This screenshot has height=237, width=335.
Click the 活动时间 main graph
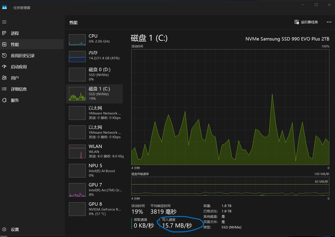pos(230,107)
